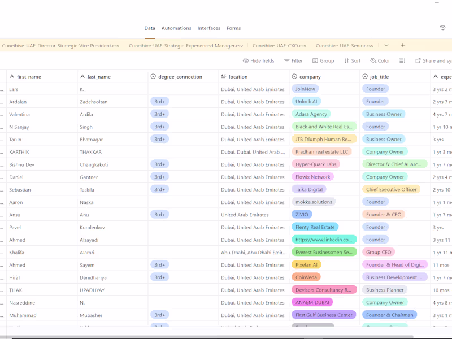Open Cuneihive-UAE-Strategic-Experienced Manager.csv table

186,46
